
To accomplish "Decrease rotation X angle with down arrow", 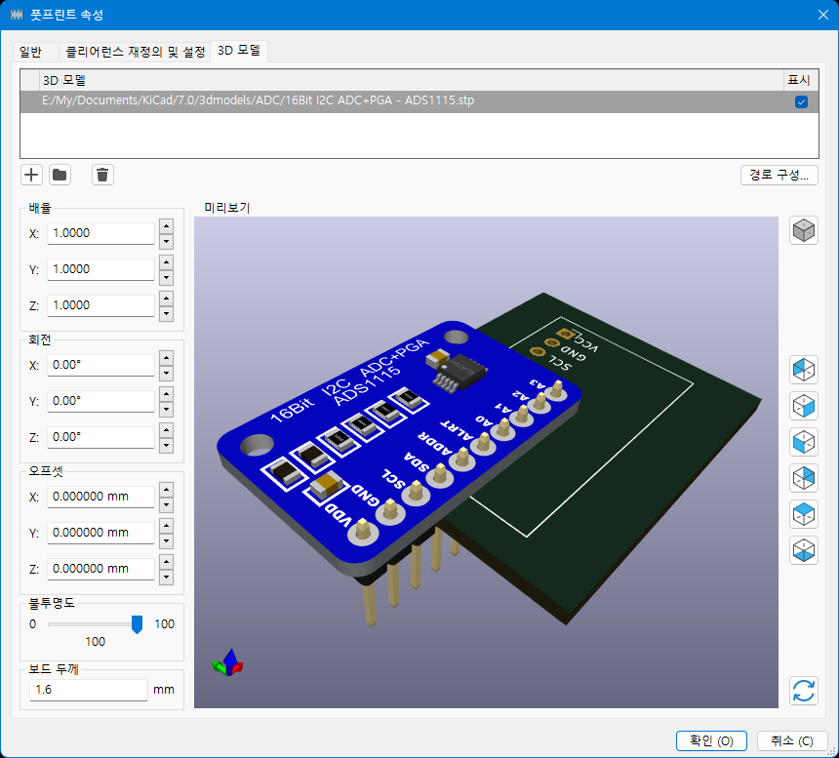I will tap(167, 374).
